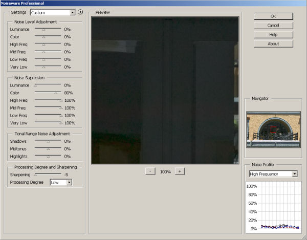Adjust Noise Suppression Color slider at 80%
This screenshot has width=307, height=240.
[x=48, y=93]
